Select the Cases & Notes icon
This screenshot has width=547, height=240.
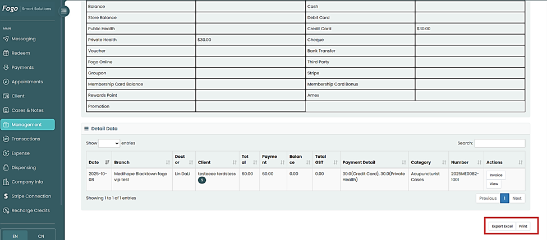[x=6, y=110]
